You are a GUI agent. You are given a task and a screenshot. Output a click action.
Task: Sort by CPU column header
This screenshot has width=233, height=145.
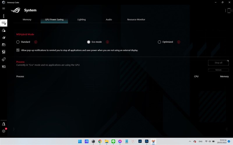tap(196, 77)
